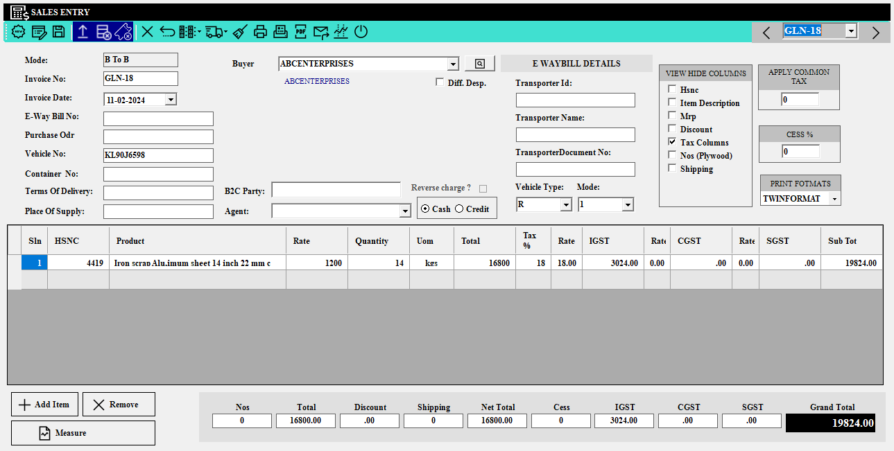This screenshot has height=451, width=894.
Task: Enable the Hsnc column checkbox
Action: pyautogui.click(x=672, y=89)
